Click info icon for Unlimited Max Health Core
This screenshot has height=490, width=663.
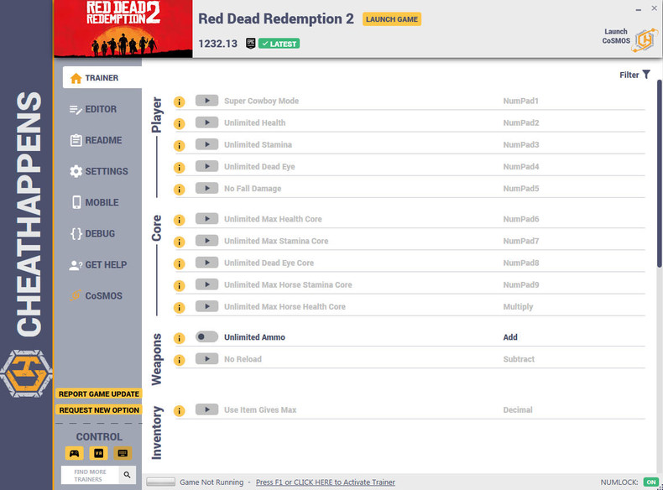pyautogui.click(x=180, y=221)
